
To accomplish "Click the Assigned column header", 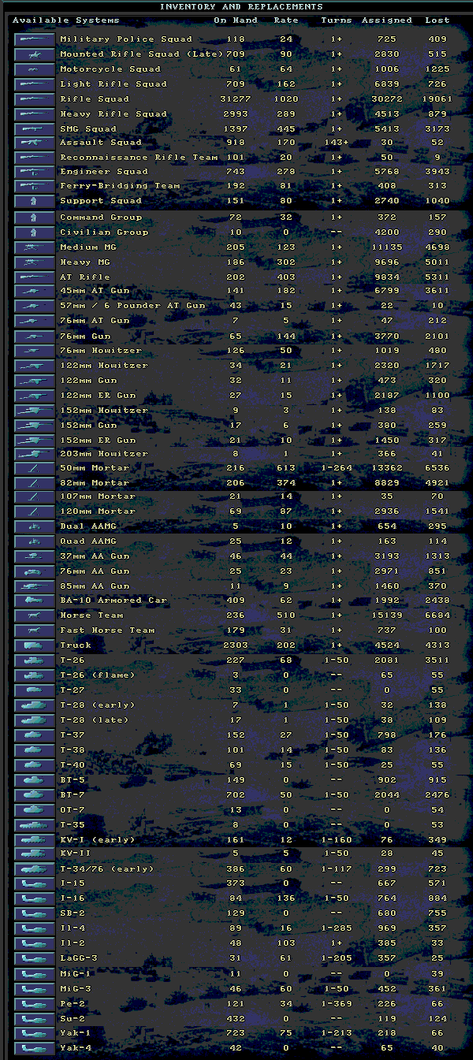I will (386, 20).
